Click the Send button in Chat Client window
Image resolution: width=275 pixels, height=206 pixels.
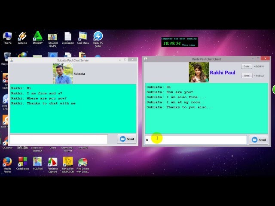(x=259, y=140)
